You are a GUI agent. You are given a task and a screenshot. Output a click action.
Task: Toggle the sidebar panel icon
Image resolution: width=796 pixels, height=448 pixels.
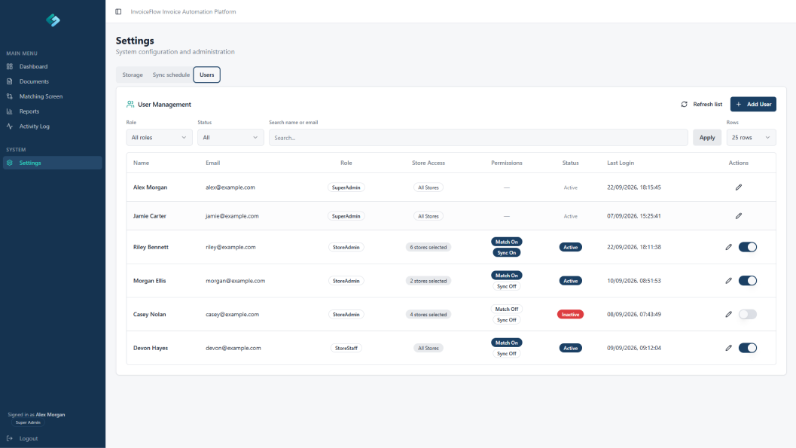[x=118, y=11]
